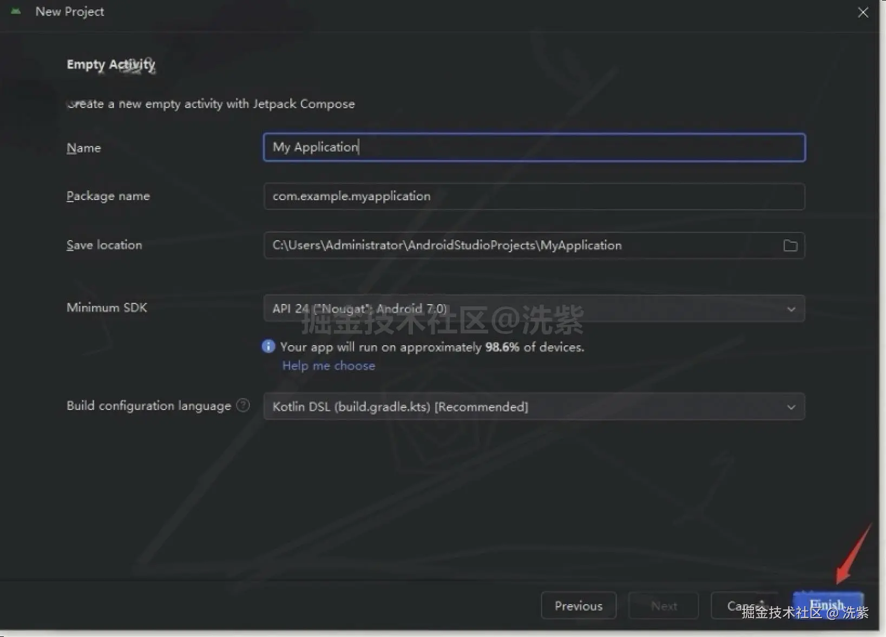
Task: Click the Build configuration dropdown chevron
Action: coord(791,406)
